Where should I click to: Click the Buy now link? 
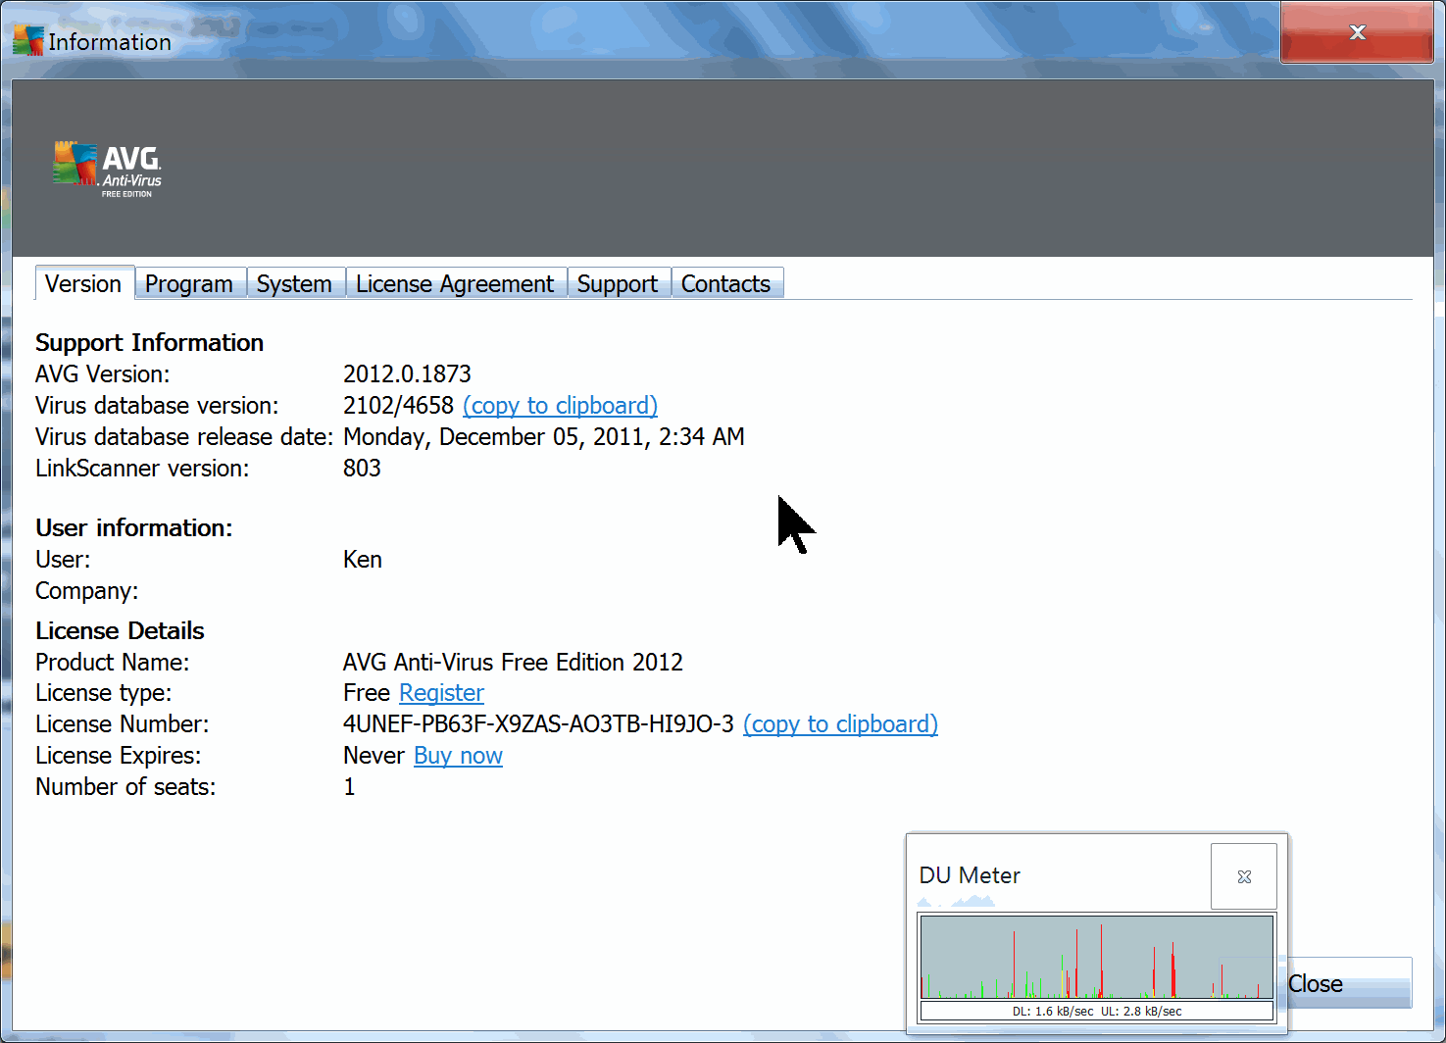pyautogui.click(x=458, y=756)
